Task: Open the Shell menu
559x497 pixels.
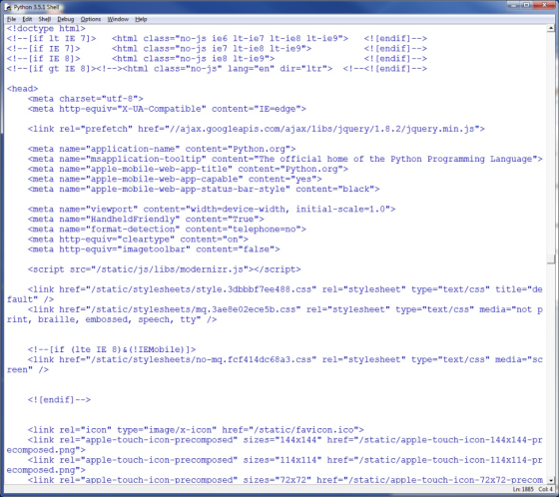Action: (x=45, y=19)
